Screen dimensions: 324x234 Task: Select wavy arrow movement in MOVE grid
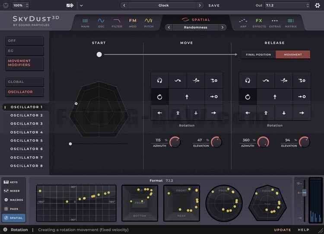point(178,81)
